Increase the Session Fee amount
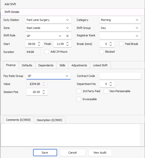 44,91
